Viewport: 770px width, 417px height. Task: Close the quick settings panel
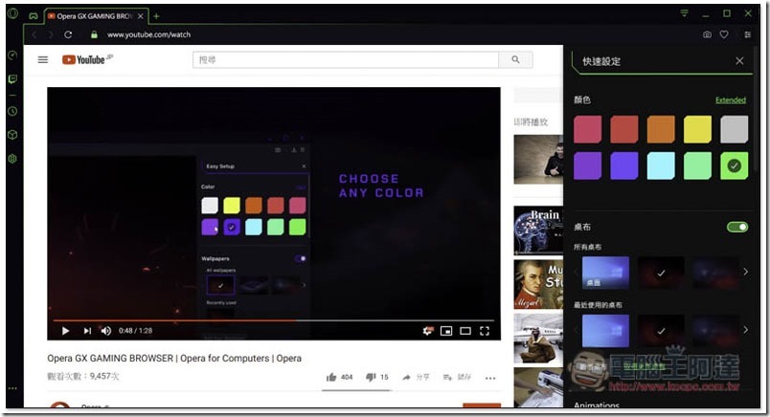(x=739, y=61)
